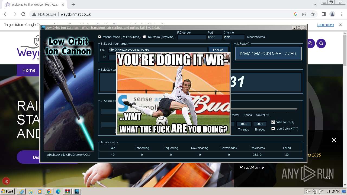Click the volume speaker tray icon

308,191
